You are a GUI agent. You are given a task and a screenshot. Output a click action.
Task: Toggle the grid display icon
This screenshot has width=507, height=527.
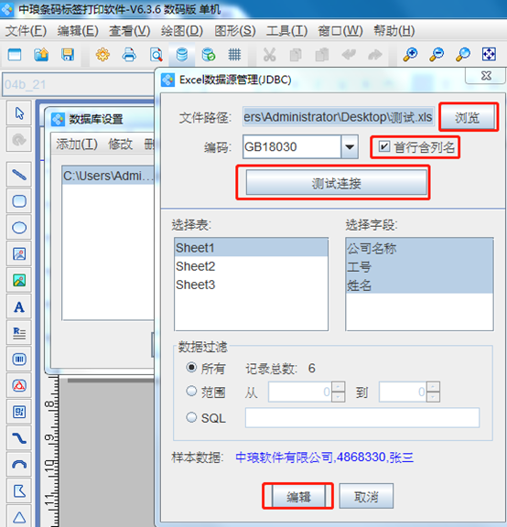234,55
